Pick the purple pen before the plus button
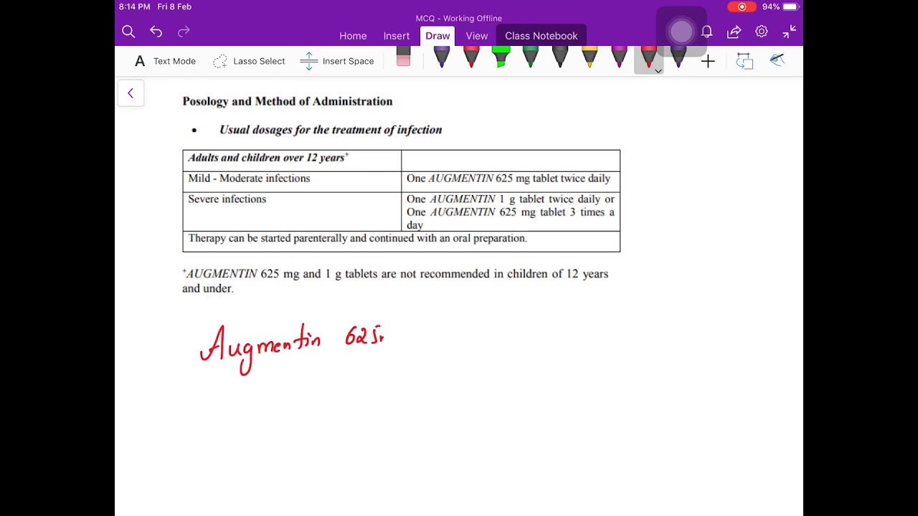 (x=678, y=59)
